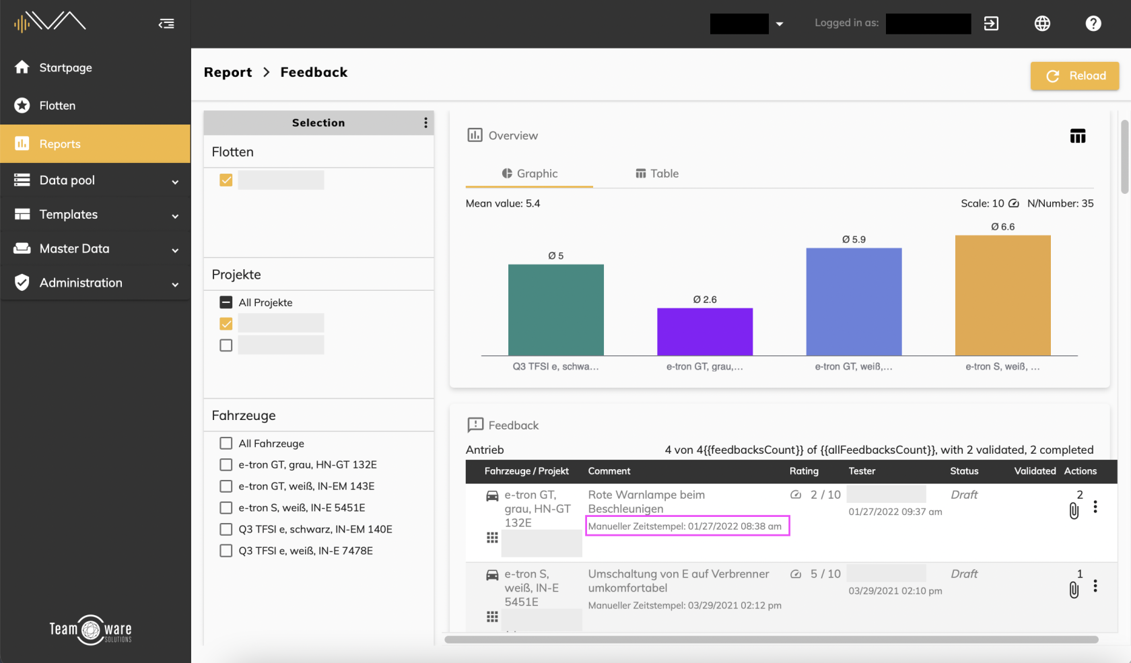Check the All Fahrzeuge checkbox

tap(226, 443)
